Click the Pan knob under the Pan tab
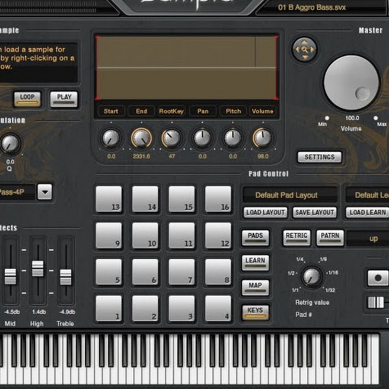 point(202,138)
